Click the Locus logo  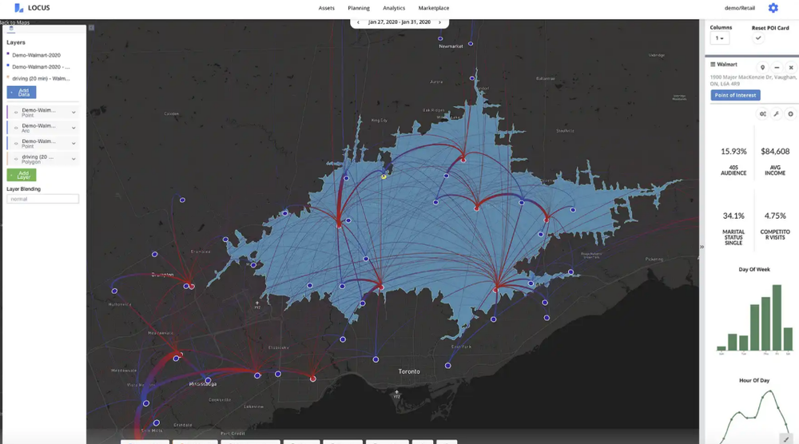[32, 8]
